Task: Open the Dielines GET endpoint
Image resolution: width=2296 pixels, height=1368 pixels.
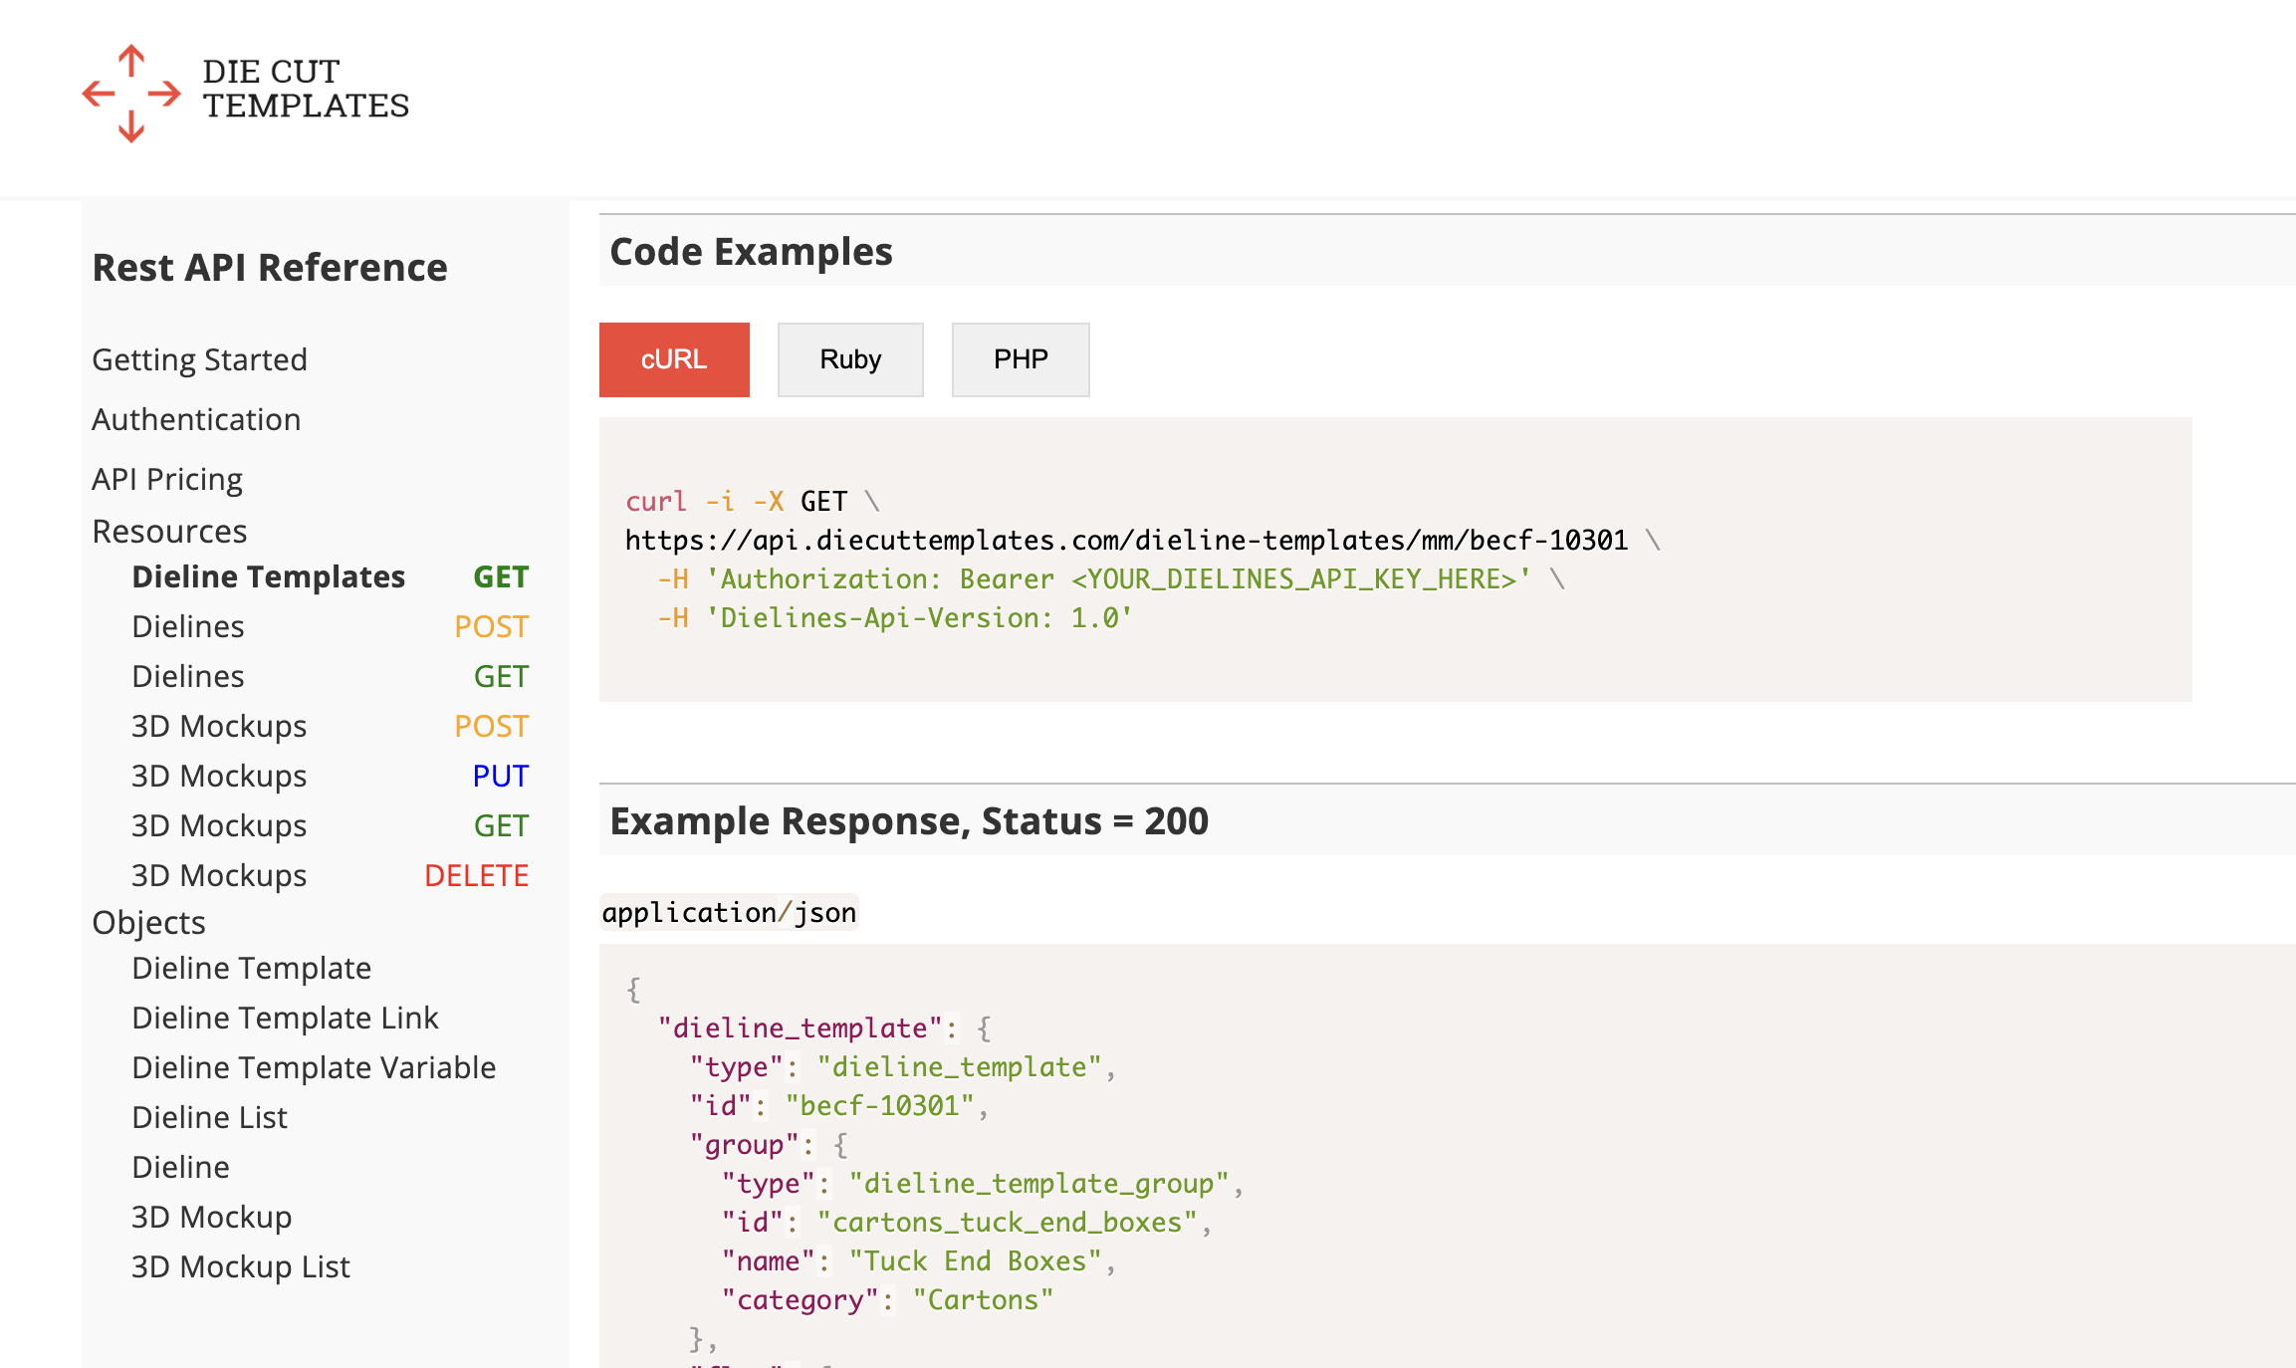Action: coord(188,676)
